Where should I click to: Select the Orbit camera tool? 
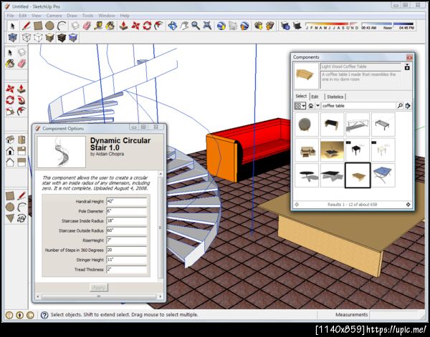tap(173, 26)
